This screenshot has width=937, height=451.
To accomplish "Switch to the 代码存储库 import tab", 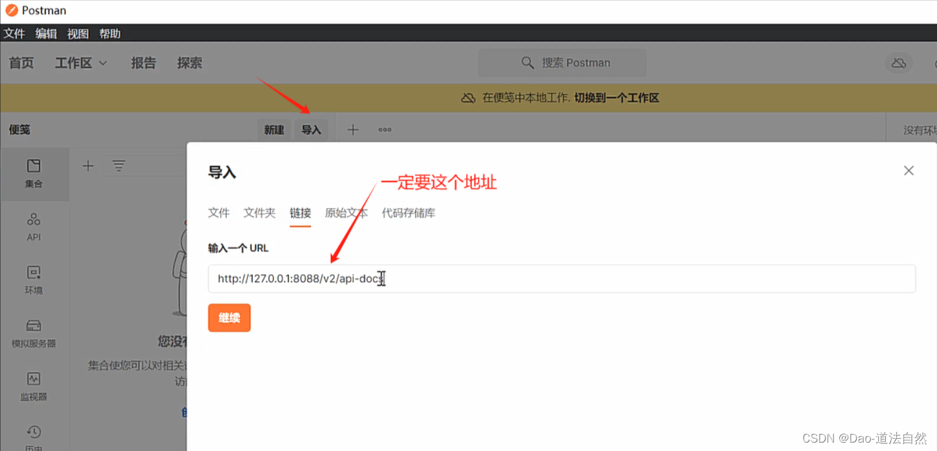I will (x=409, y=213).
